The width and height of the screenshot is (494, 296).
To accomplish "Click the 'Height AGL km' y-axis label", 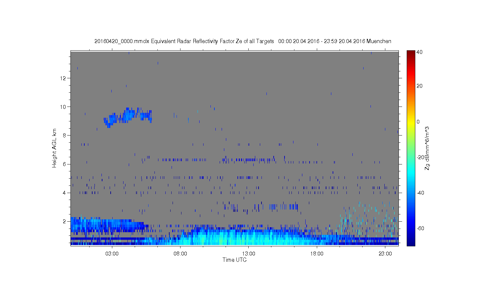I will coord(54,148).
